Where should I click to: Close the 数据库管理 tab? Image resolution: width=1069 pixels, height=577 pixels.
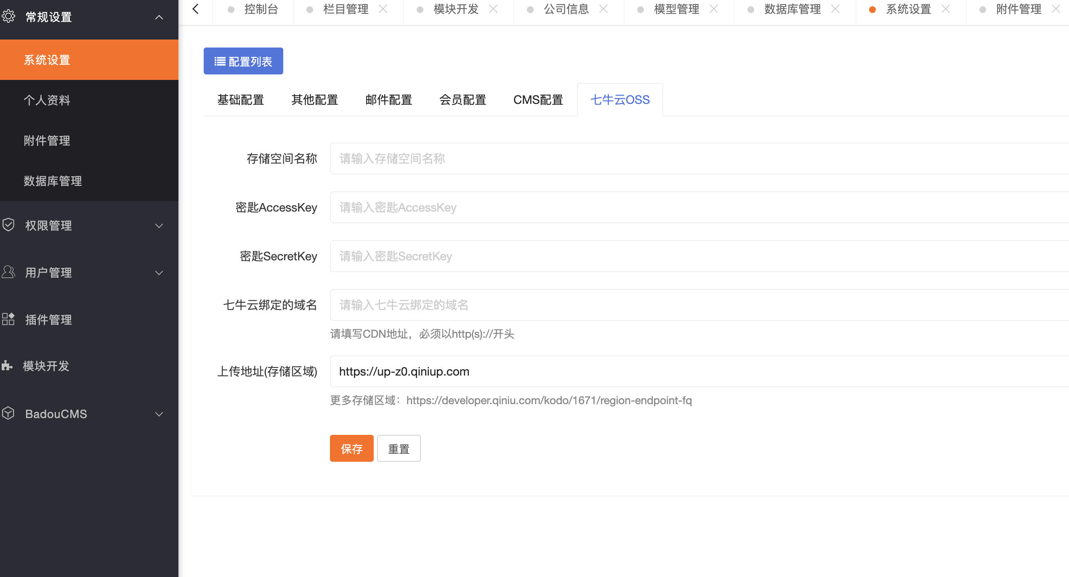tap(835, 9)
